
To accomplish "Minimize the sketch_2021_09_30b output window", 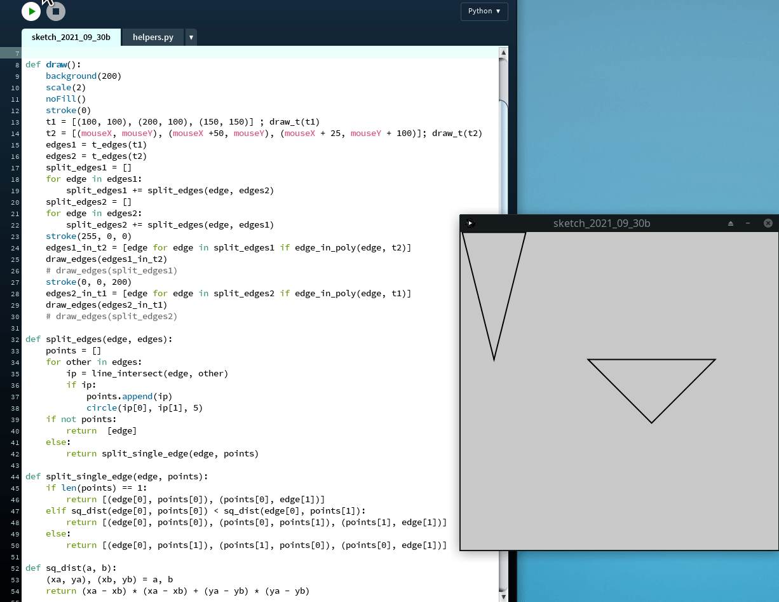I will [748, 223].
